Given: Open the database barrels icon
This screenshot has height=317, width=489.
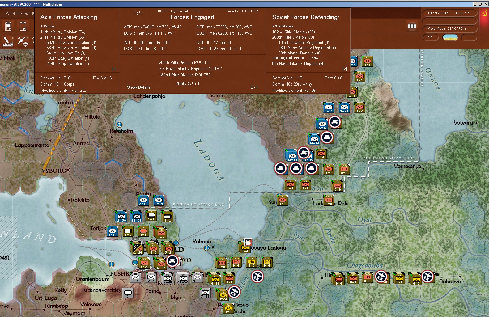Looking at the screenshot, I should click(412, 26).
